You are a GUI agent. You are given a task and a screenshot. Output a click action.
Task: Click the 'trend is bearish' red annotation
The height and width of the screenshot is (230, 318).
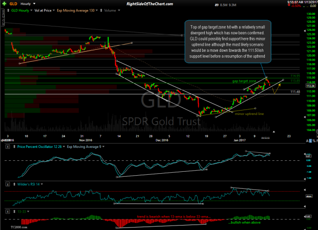click(x=174, y=217)
